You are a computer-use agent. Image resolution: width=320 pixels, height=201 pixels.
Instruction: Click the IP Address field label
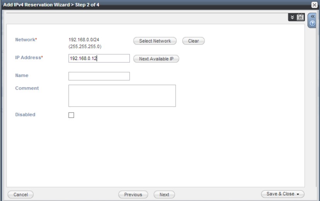(x=28, y=58)
